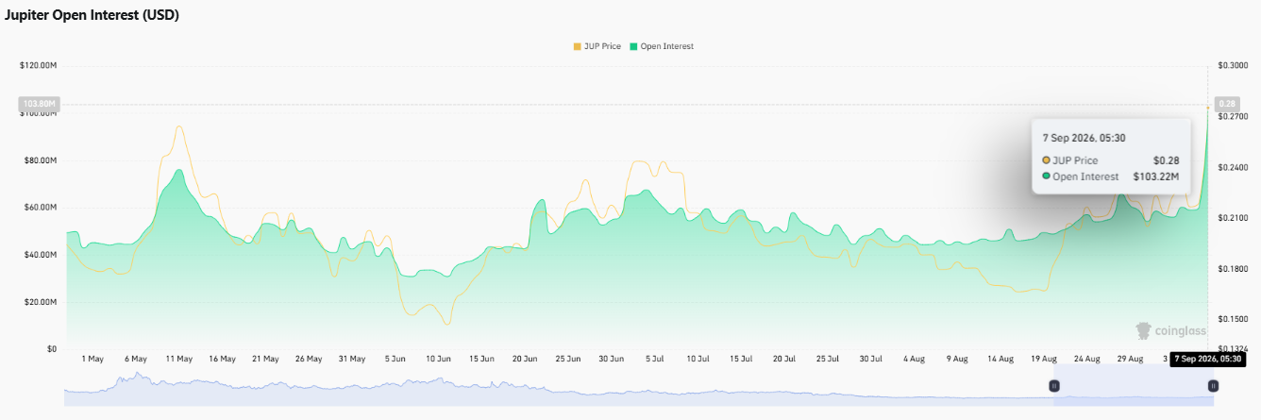The height and width of the screenshot is (420, 1261).
Task: Click the left handle of the range slider
Action: [1054, 385]
